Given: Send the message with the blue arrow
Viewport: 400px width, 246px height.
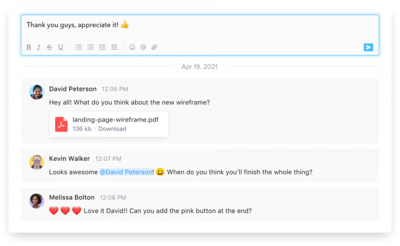Looking at the screenshot, I should click(368, 47).
